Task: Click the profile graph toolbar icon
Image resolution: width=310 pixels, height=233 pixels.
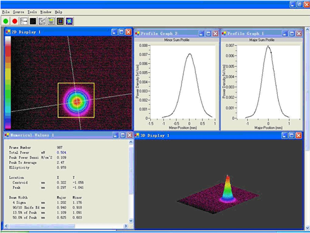Action: coord(24,21)
